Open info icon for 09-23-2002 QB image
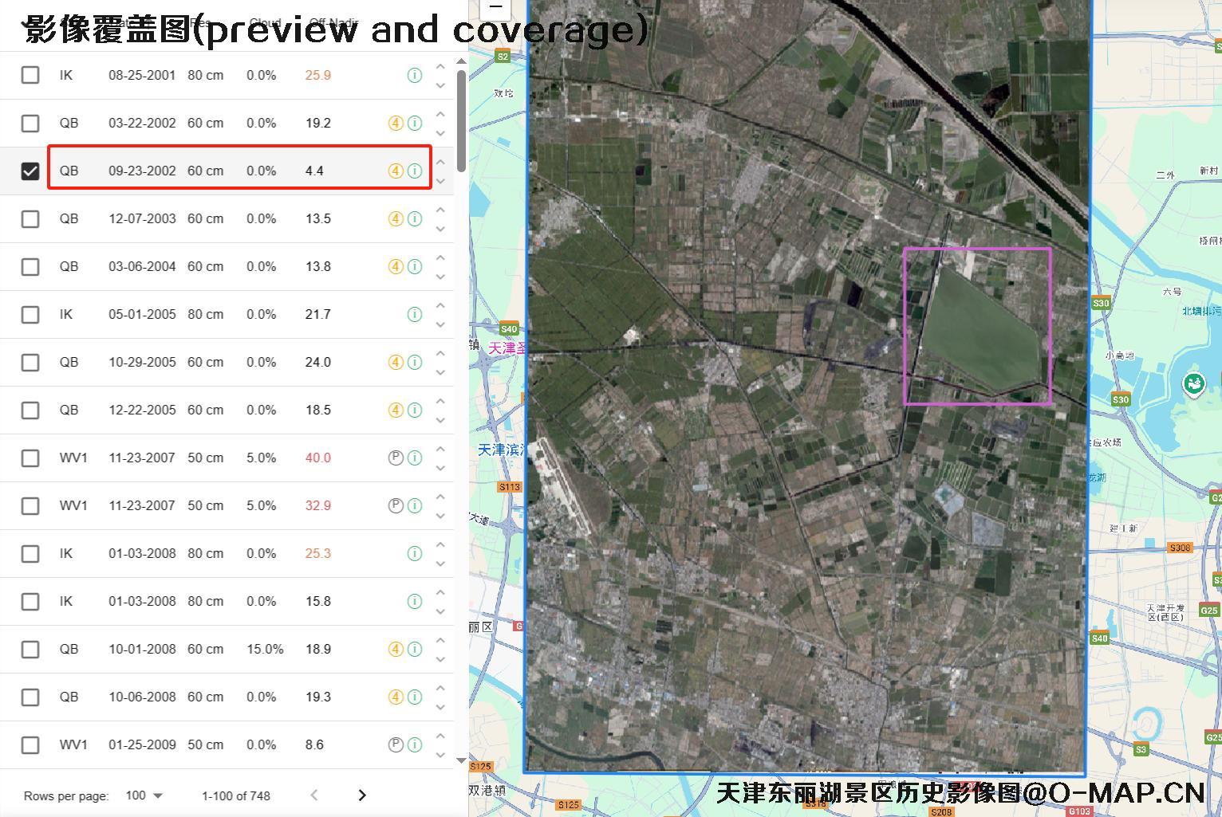 (415, 171)
